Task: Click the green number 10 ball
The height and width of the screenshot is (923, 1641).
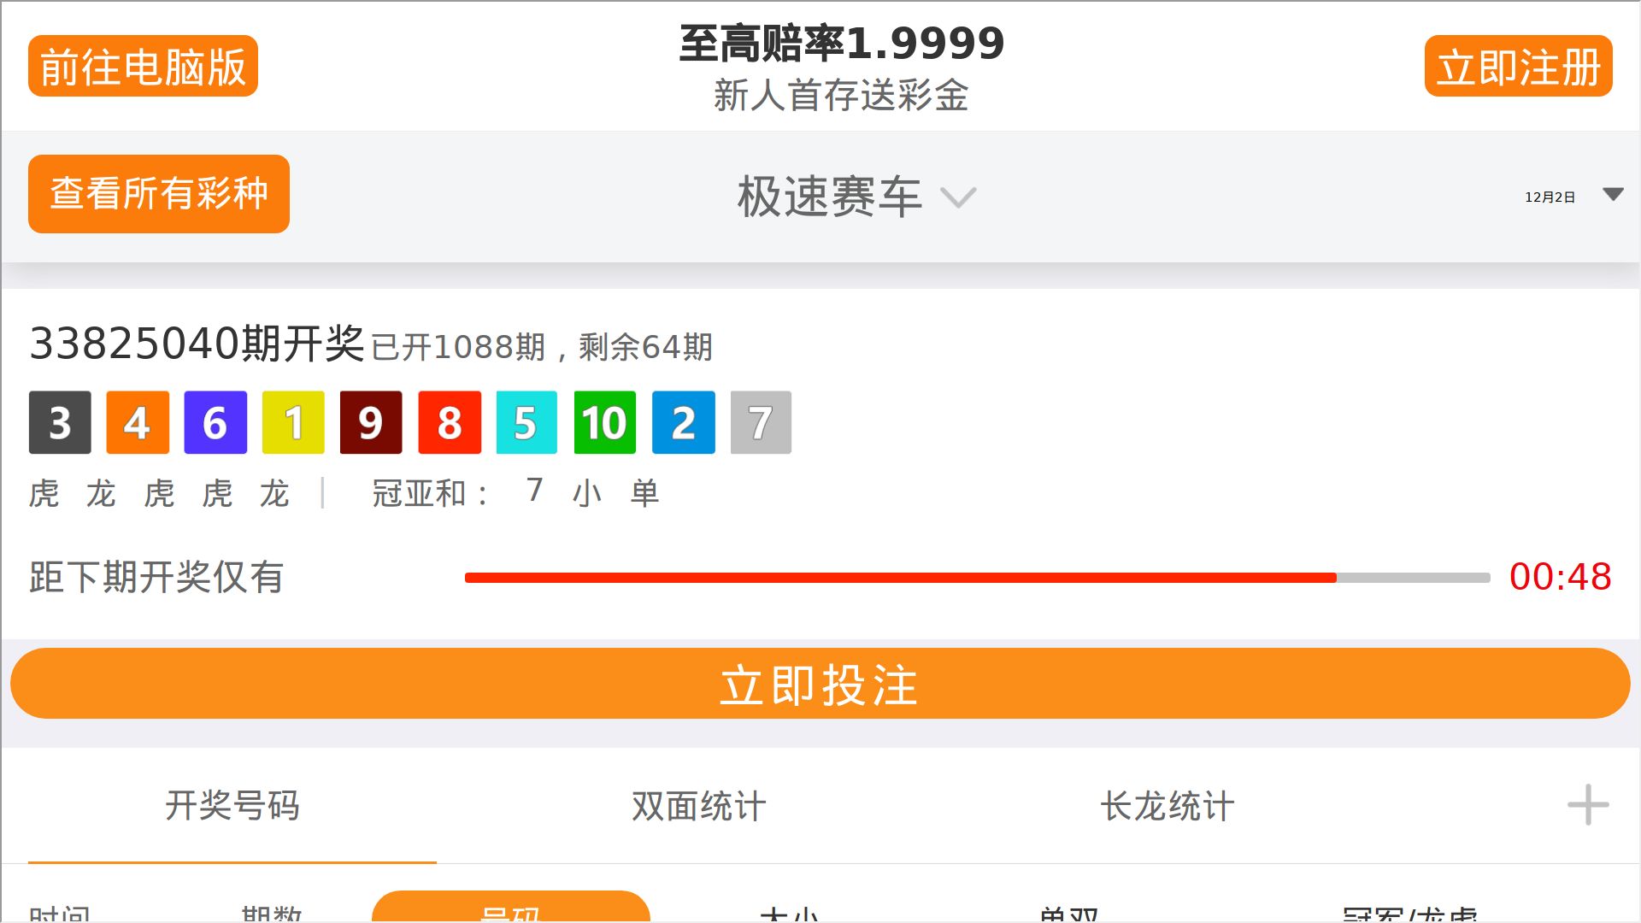Action: pyautogui.click(x=605, y=422)
